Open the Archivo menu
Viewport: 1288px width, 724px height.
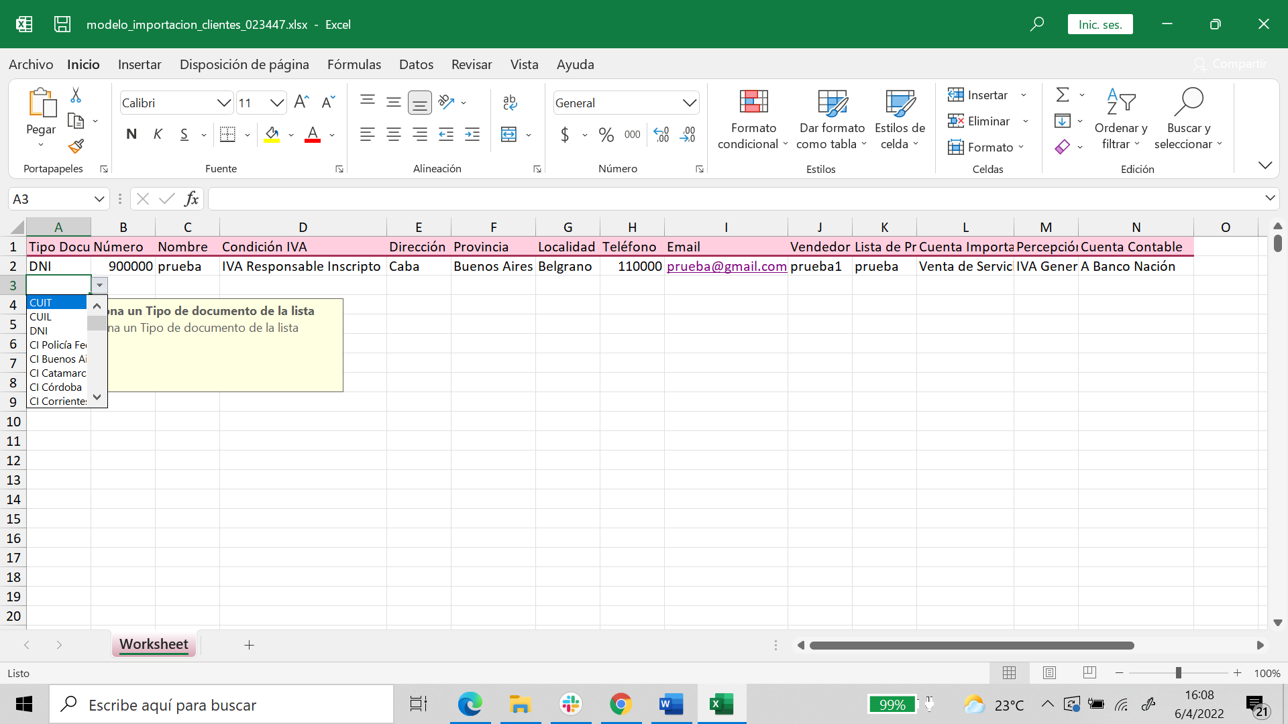pyautogui.click(x=31, y=64)
